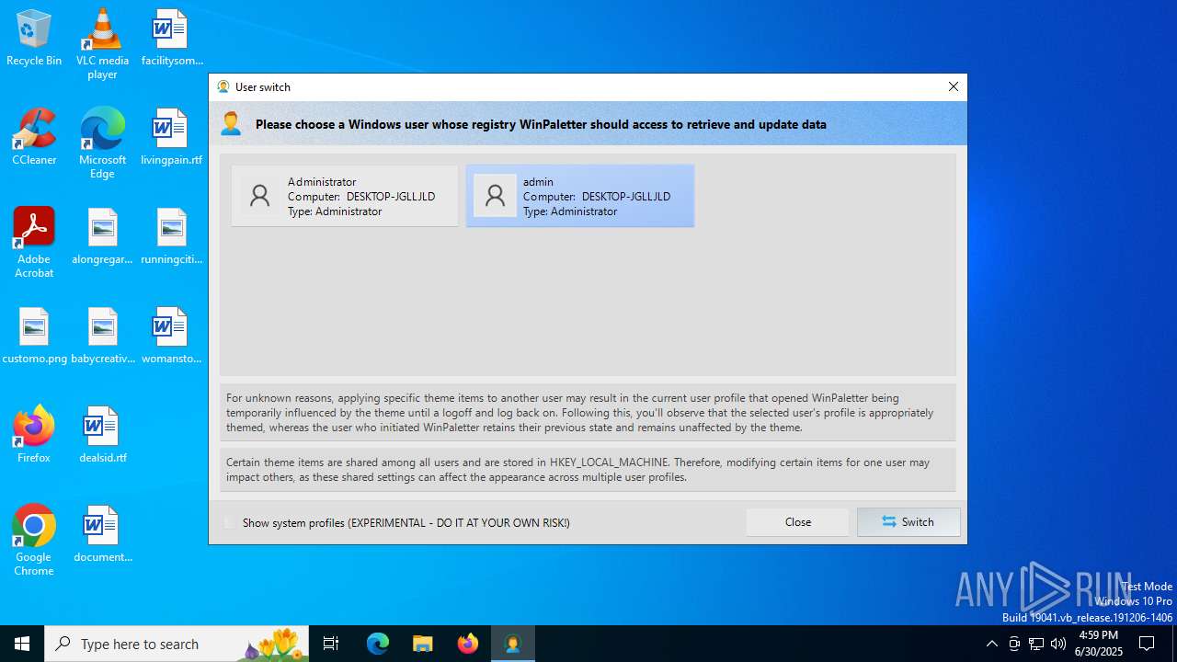Click the network tray icon

(x=1036, y=644)
